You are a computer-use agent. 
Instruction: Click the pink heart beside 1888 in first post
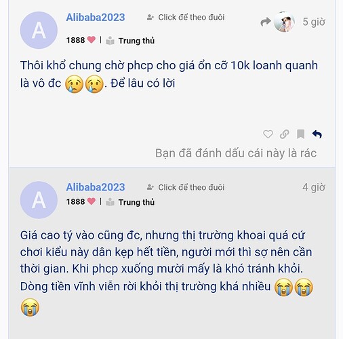(x=92, y=40)
